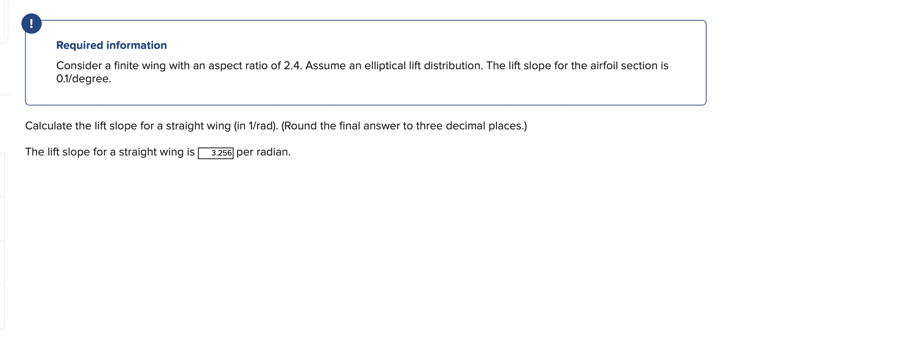
Task: Select the question text about straight wing
Action: 275,126
